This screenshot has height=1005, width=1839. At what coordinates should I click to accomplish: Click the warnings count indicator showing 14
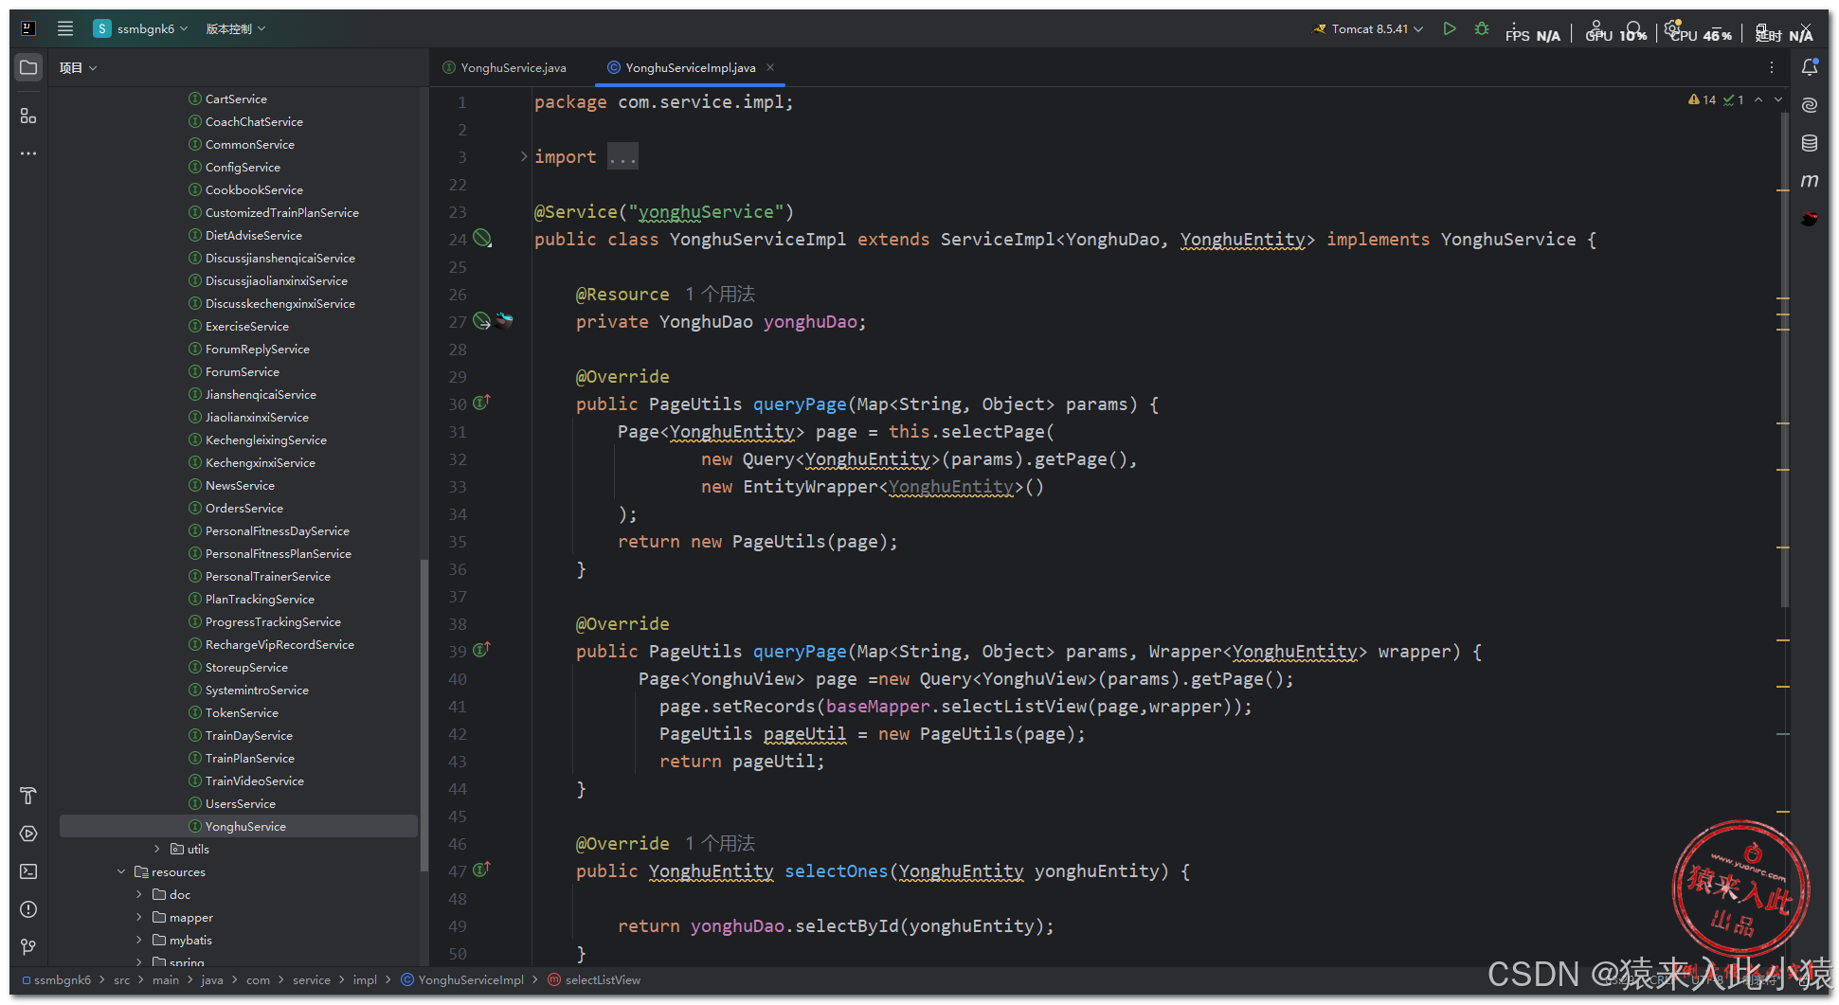(x=1702, y=99)
